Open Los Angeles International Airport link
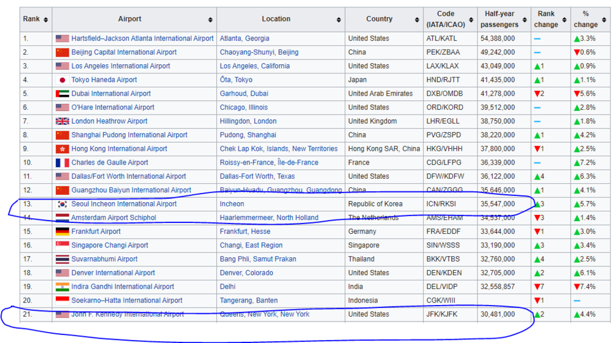Screen dimensions: 613x343 coord(120,66)
